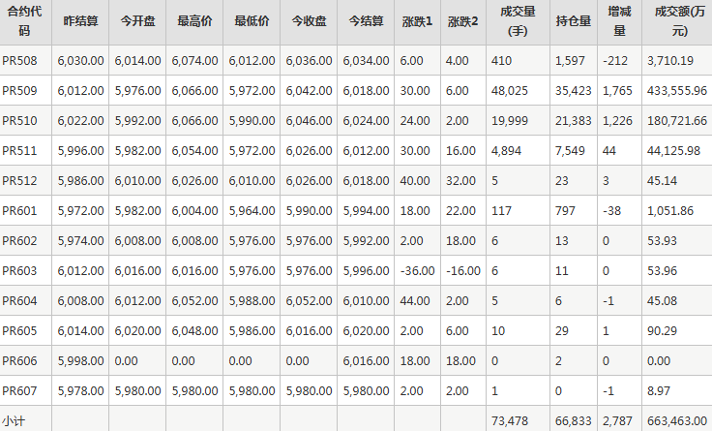This screenshot has height=431, width=712.
Task: Click PR606 previous settlement 5,998.00
Action: pyautogui.click(x=80, y=360)
